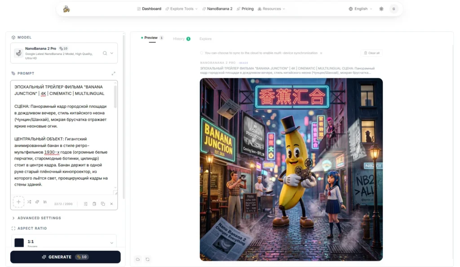Toggle the light/dark theme sun icon

click(381, 9)
